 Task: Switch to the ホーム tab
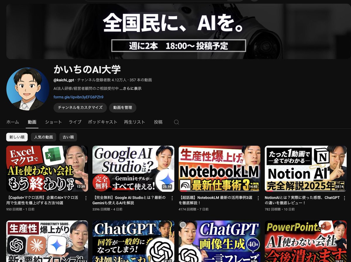[13, 122]
